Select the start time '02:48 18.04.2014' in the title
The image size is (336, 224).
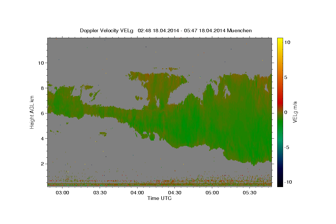158,31
